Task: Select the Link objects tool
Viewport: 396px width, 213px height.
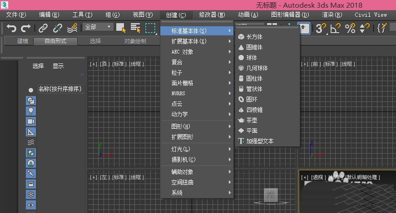Action: click(x=43, y=28)
